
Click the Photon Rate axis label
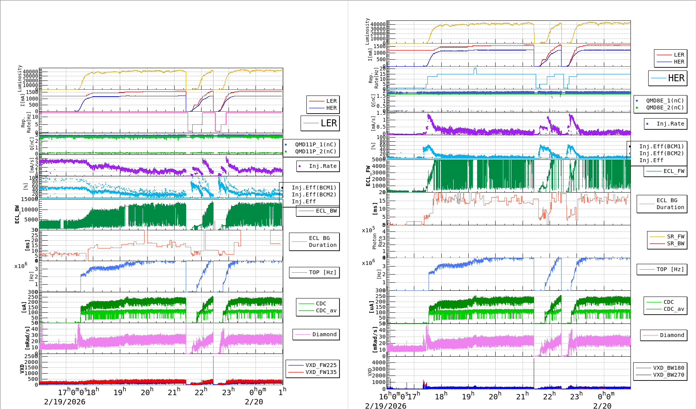[x=377, y=241]
